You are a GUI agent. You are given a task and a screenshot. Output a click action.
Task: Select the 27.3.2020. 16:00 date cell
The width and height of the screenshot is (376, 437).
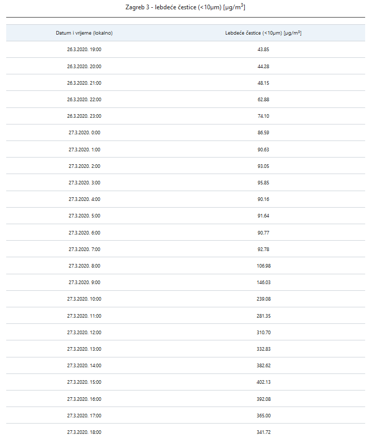click(x=84, y=399)
